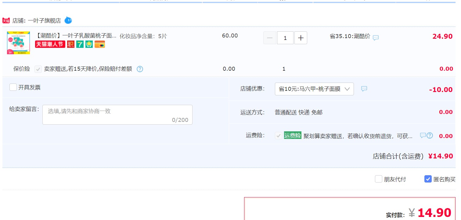Click the orange credit card badge
Image resolution: width=461 pixels, height=220 pixels.
point(100,44)
